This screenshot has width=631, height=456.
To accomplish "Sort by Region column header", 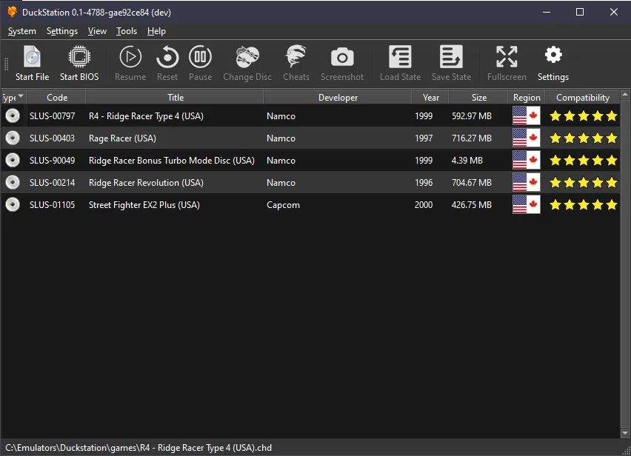I will pyautogui.click(x=527, y=97).
